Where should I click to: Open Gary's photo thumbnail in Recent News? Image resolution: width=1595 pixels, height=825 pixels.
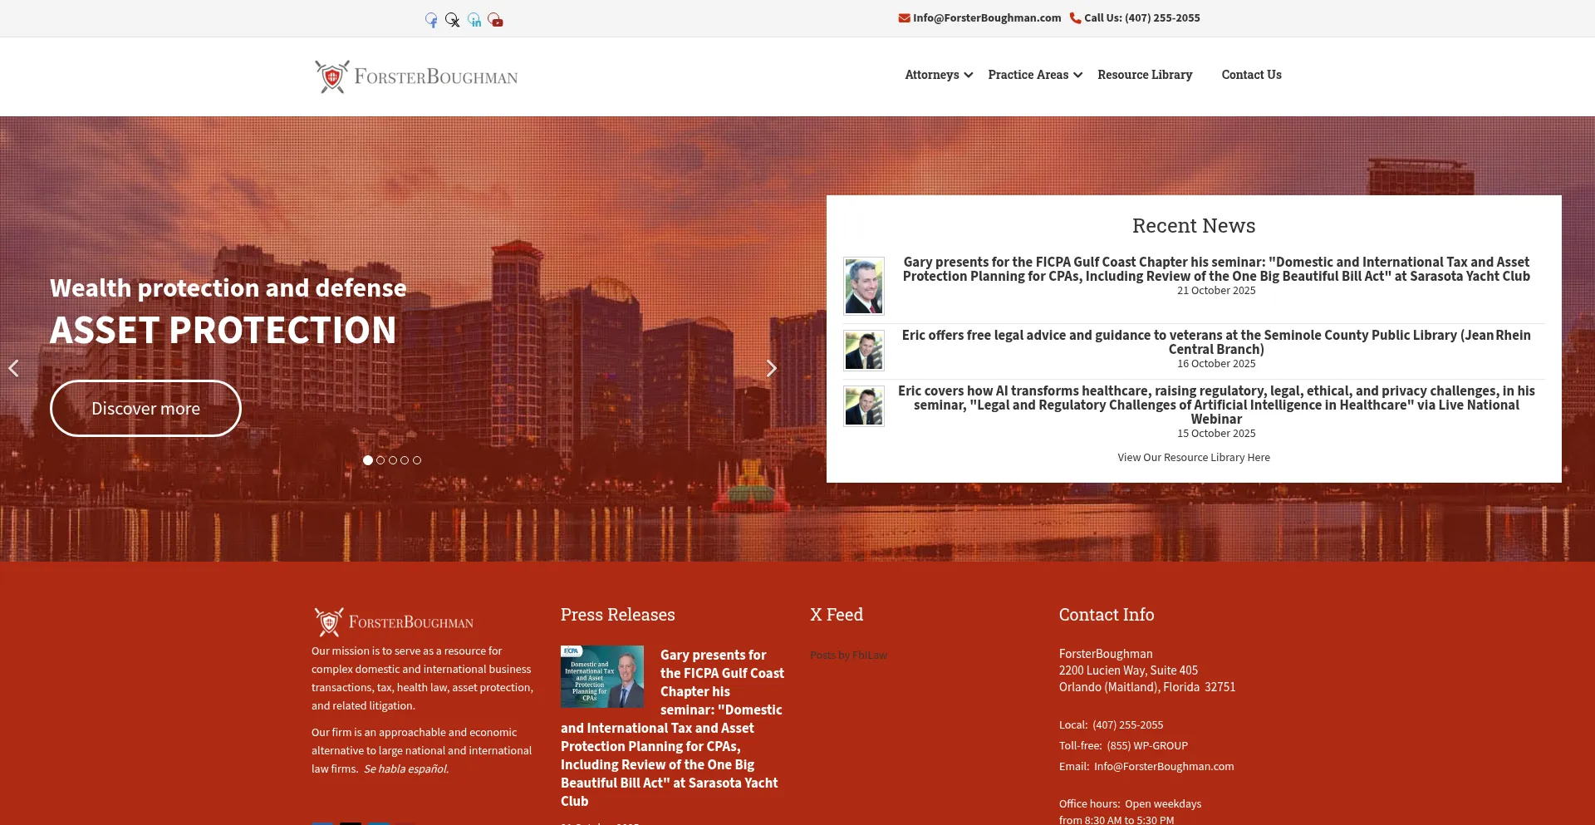pyautogui.click(x=864, y=286)
